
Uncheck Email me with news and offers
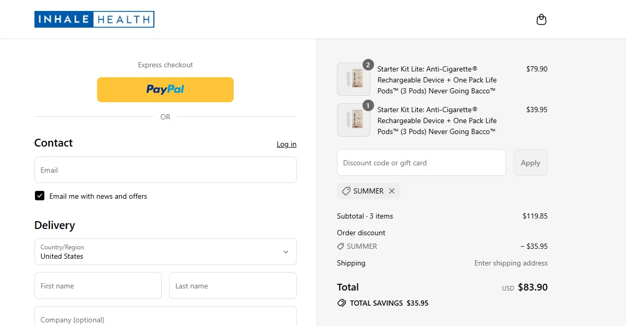click(40, 196)
